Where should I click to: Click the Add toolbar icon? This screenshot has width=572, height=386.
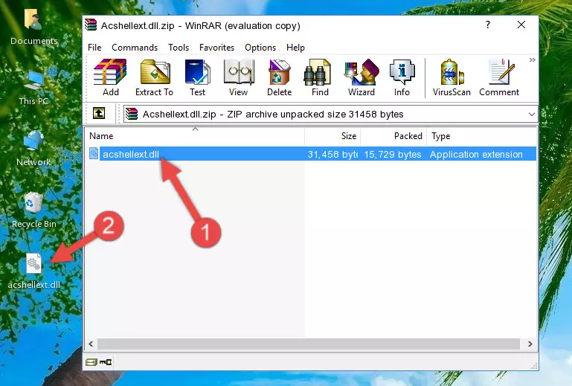(x=110, y=77)
